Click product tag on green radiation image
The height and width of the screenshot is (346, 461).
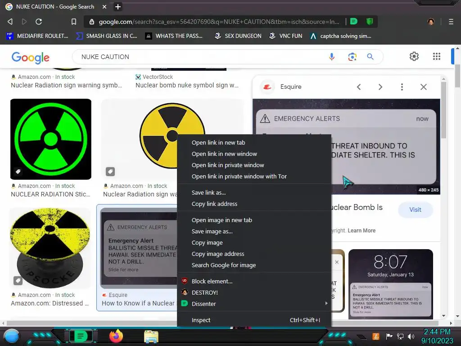tap(18, 172)
